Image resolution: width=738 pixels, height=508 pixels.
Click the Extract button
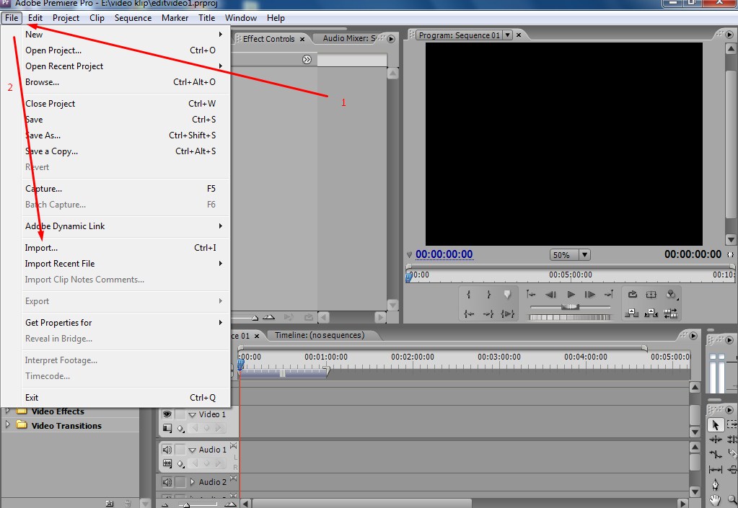click(651, 313)
